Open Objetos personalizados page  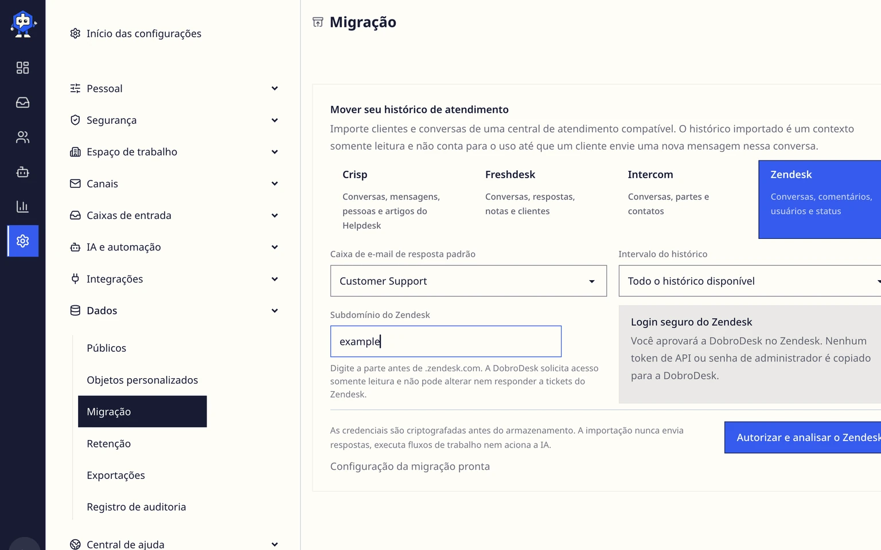tap(142, 380)
